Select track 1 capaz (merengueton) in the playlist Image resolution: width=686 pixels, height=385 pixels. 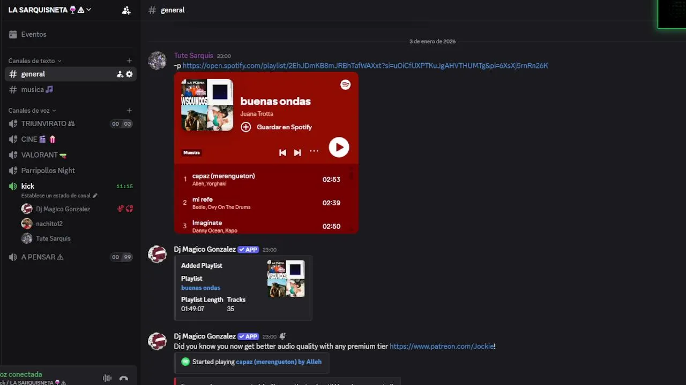(263, 180)
